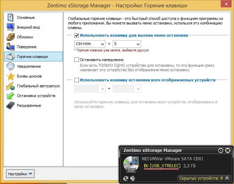
Task: Click the Уведомления cloud icon
Action: click(10, 66)
